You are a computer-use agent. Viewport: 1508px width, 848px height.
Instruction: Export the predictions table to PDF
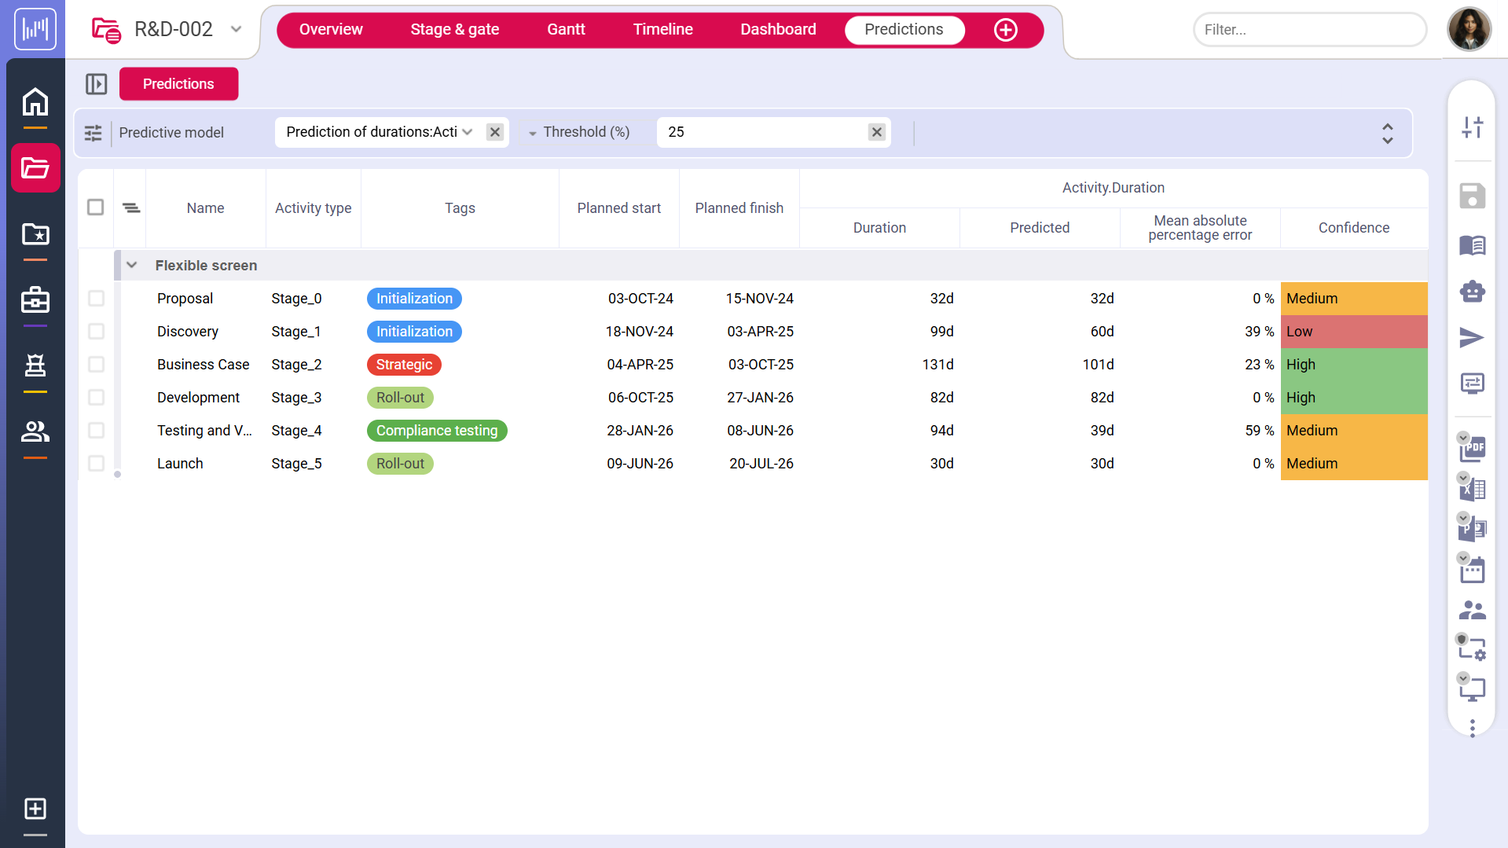coord(1473,449)
